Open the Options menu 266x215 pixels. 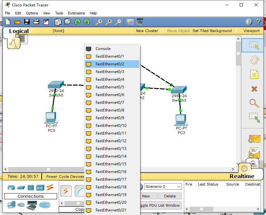point(32,13)
